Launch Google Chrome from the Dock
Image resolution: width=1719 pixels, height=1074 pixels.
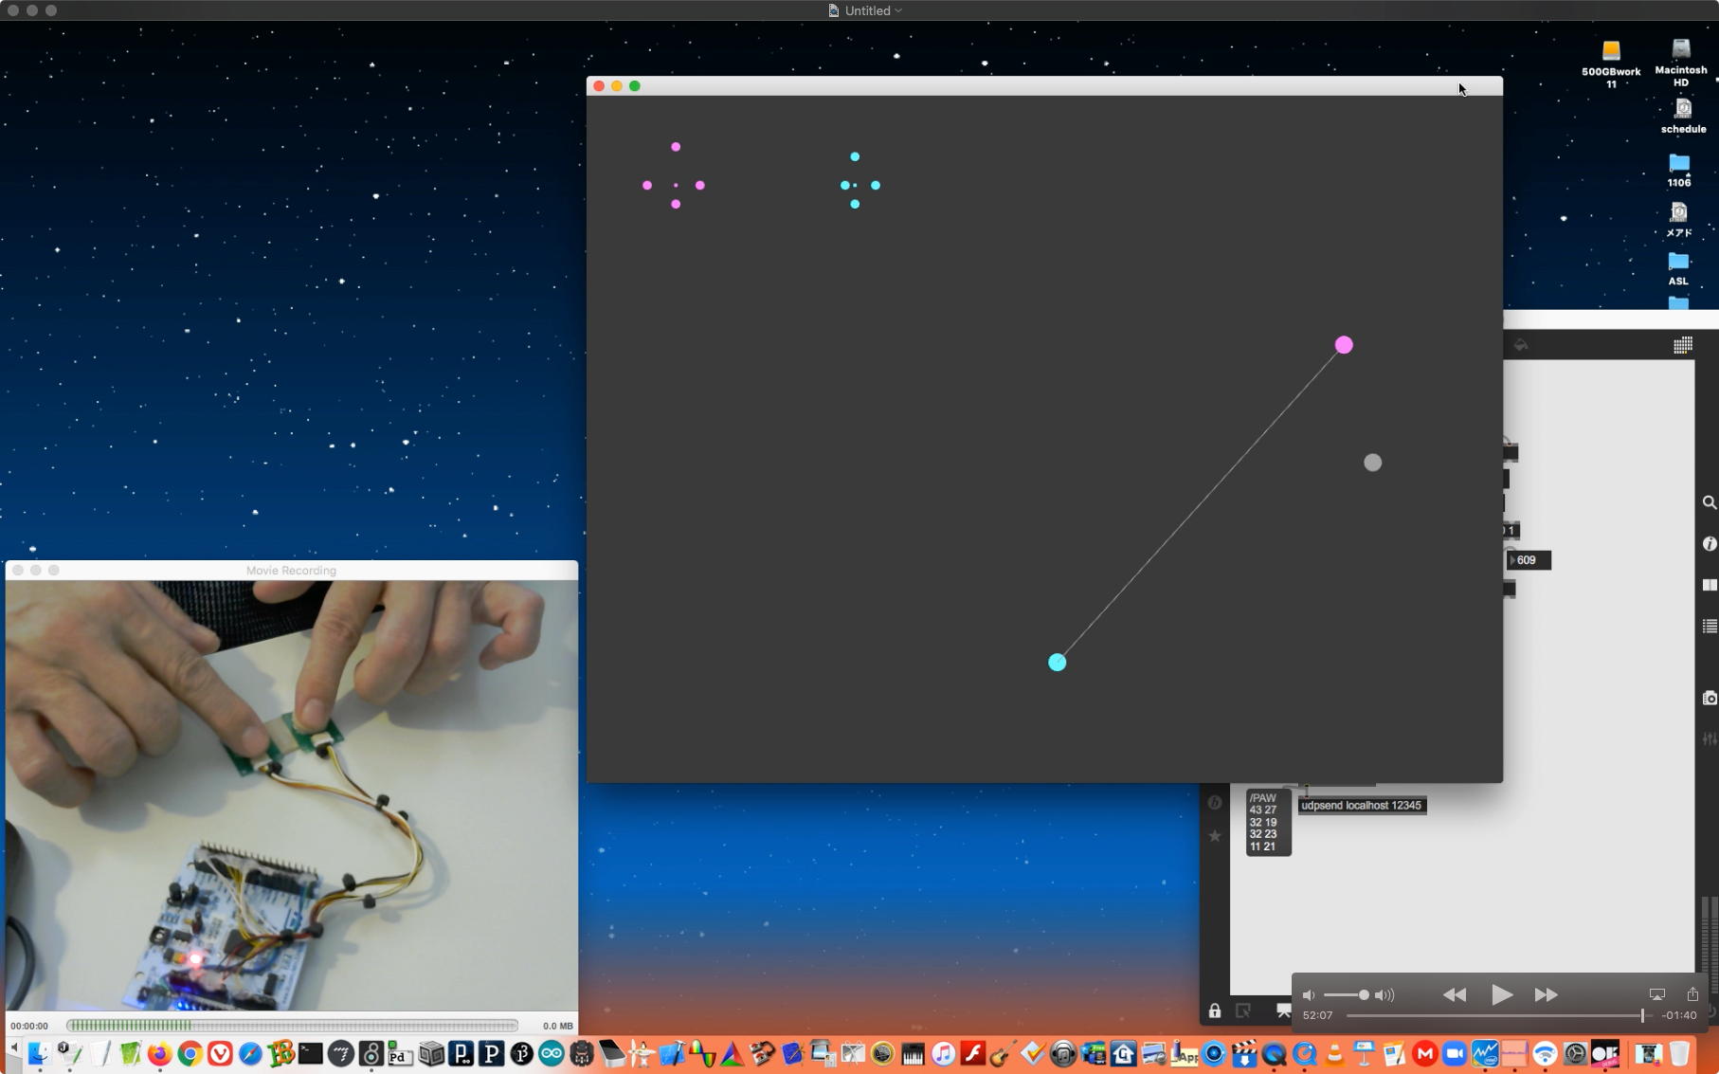tap(190, 1053)
